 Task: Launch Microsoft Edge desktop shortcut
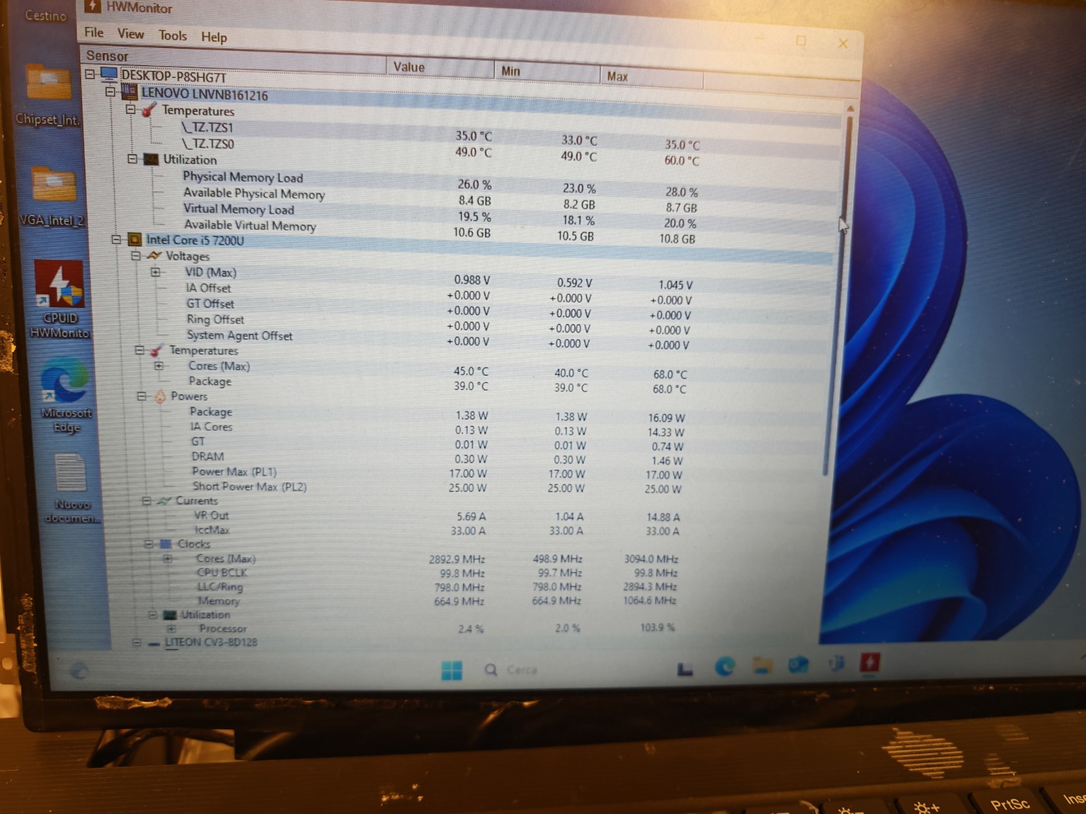click(65, 396)
